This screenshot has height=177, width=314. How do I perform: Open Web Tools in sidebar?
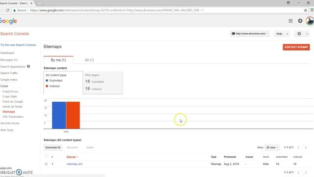[x=7, y=130]
